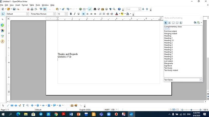Open the Font Name dropdown Times New Roman
Viewport: 209px width, 117px height.
(55, 14)
